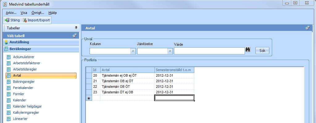Click the Formler table icon

click(x=9, y=94)
